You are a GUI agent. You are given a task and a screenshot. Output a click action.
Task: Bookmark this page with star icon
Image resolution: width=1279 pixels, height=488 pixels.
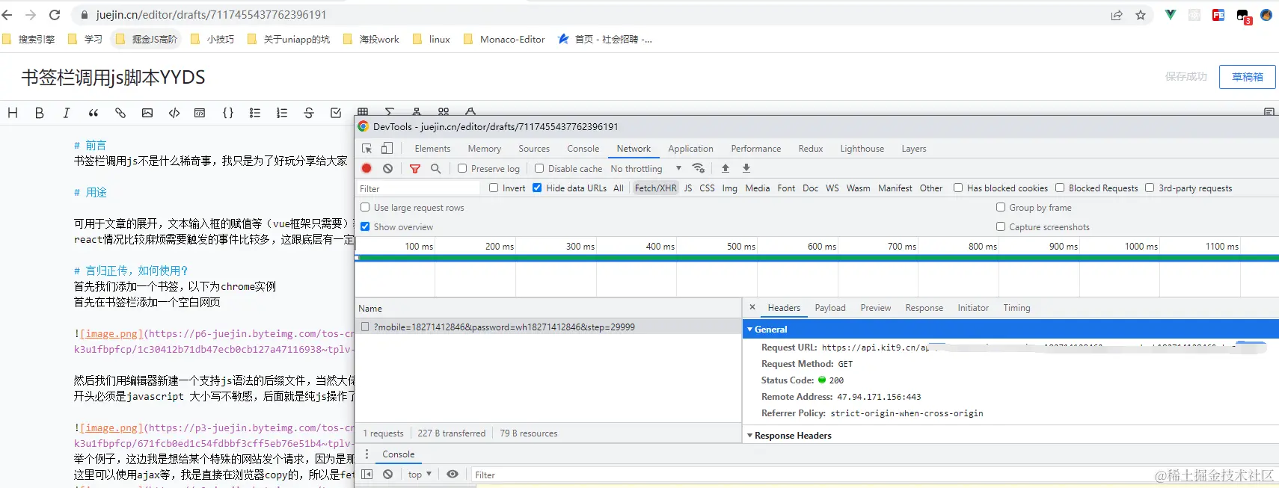pos(1141,15)
